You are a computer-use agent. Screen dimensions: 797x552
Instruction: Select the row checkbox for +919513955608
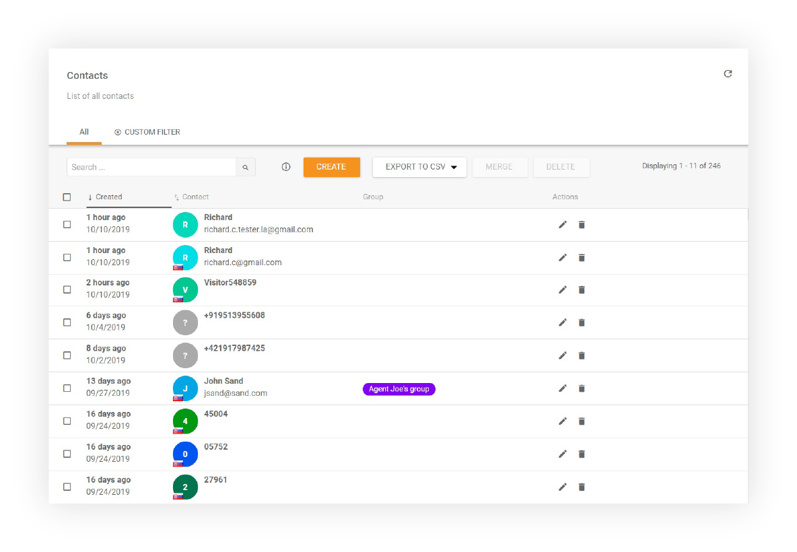pos(67,322)
